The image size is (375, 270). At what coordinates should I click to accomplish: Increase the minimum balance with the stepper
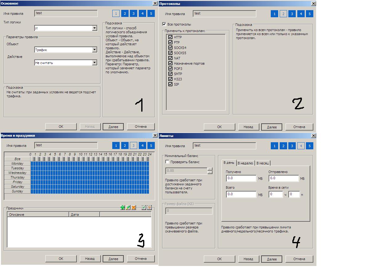pos(210,169)
